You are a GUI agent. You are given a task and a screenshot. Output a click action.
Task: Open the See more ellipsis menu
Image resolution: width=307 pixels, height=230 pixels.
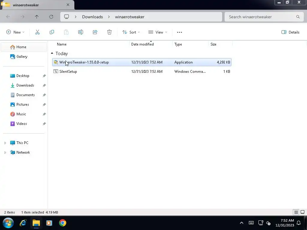click(180, 32)
